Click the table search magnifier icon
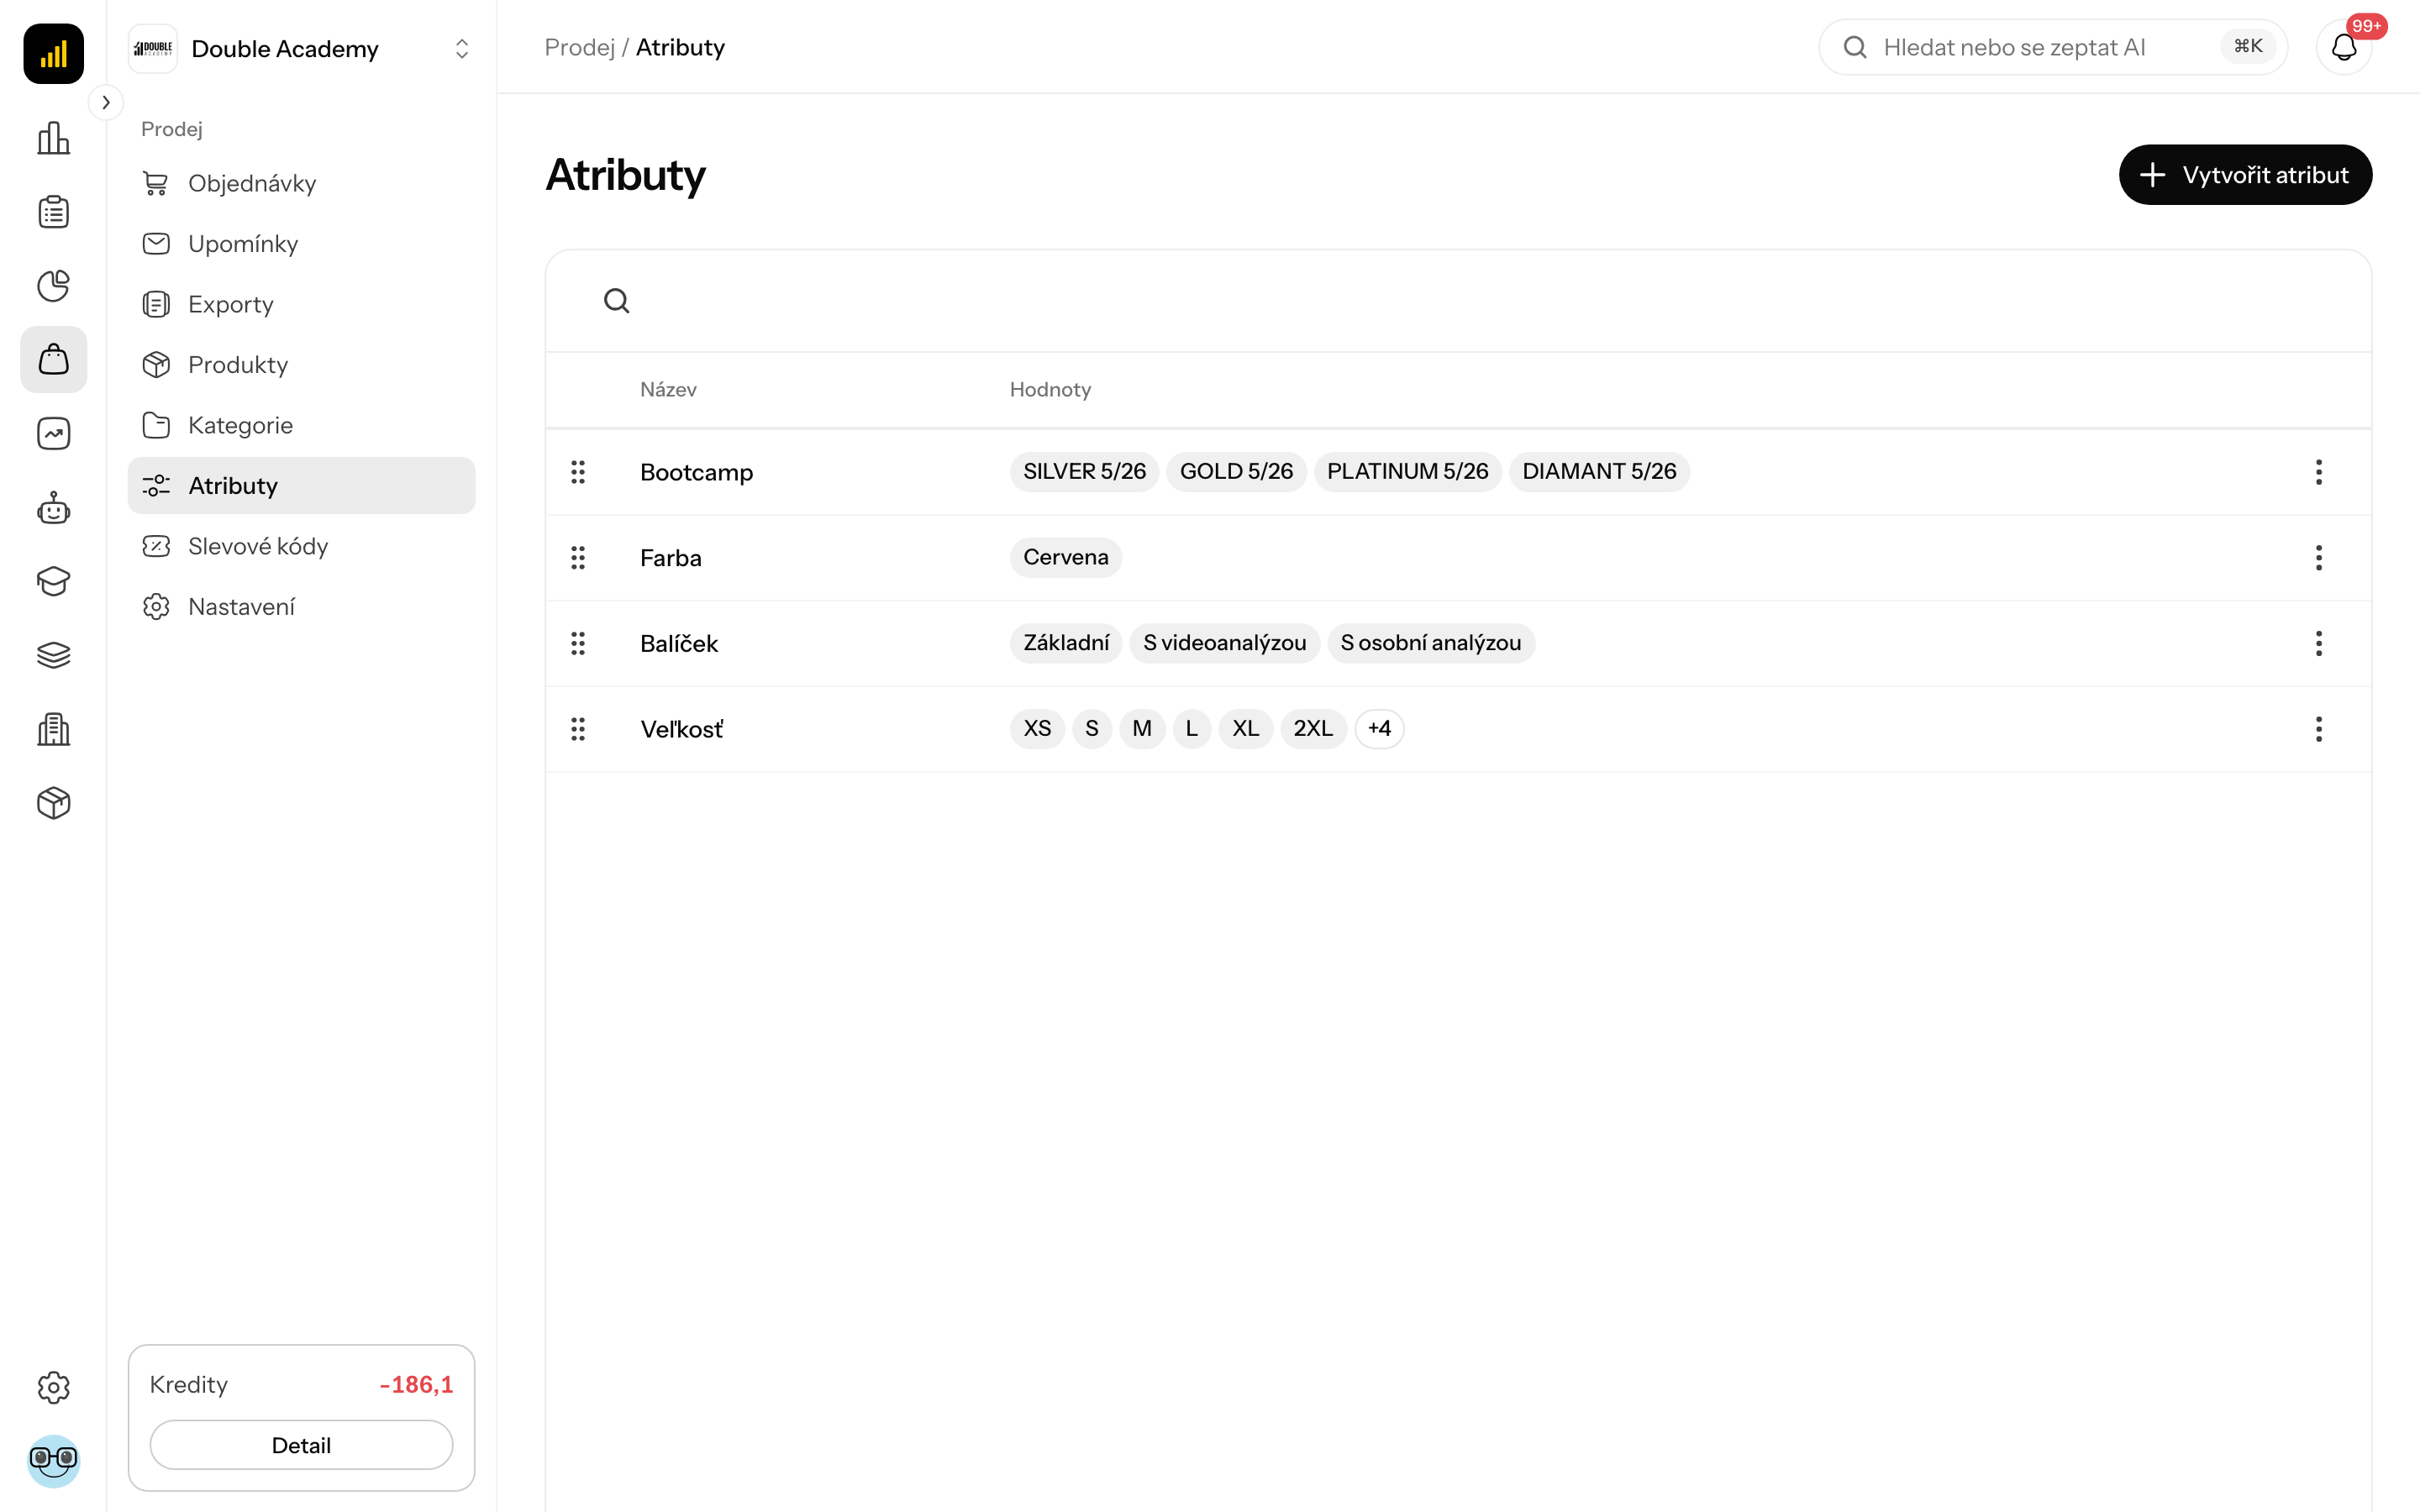 tap(617, 301)
